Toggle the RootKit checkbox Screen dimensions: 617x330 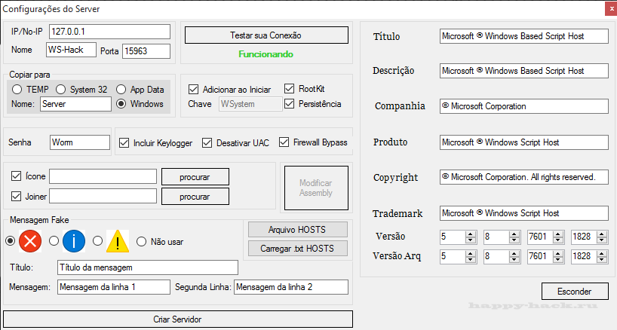289,88
